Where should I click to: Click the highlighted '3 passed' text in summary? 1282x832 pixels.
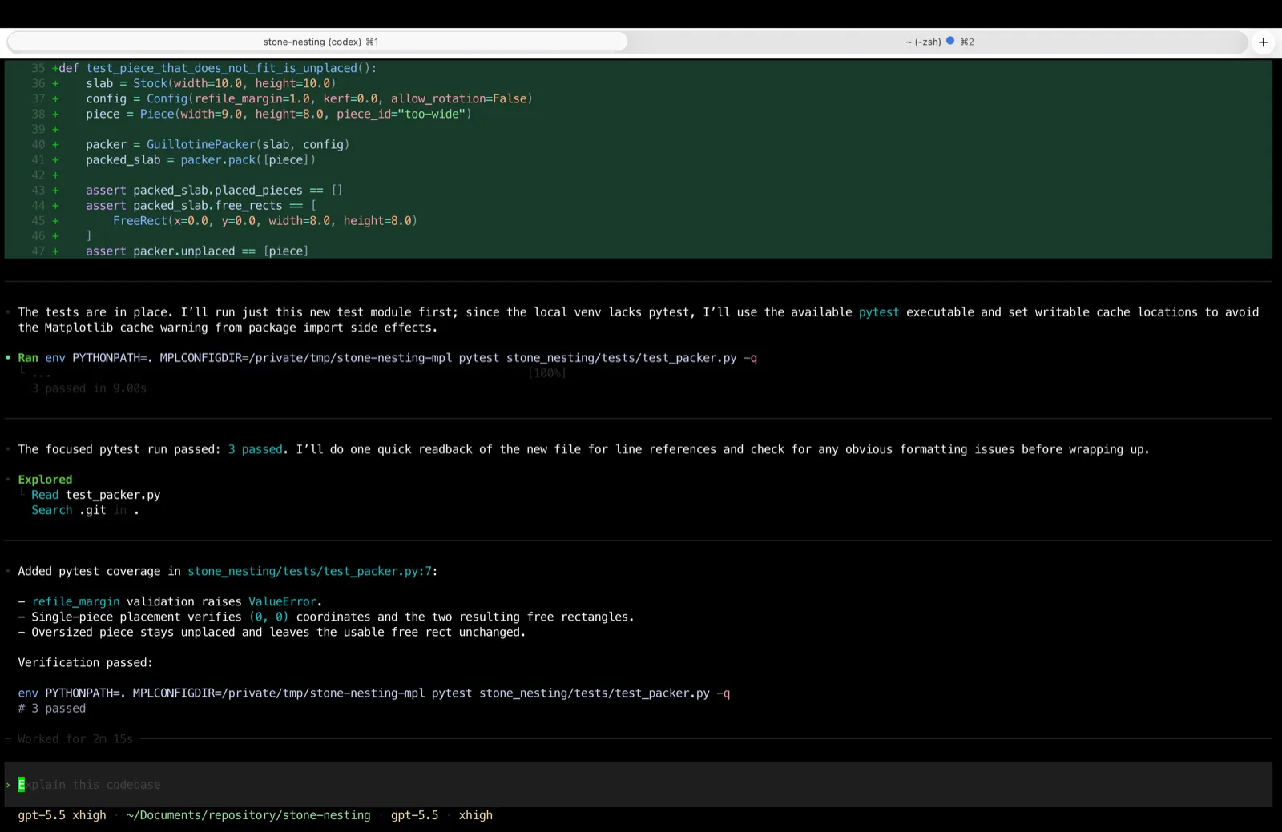click(255, 449)
